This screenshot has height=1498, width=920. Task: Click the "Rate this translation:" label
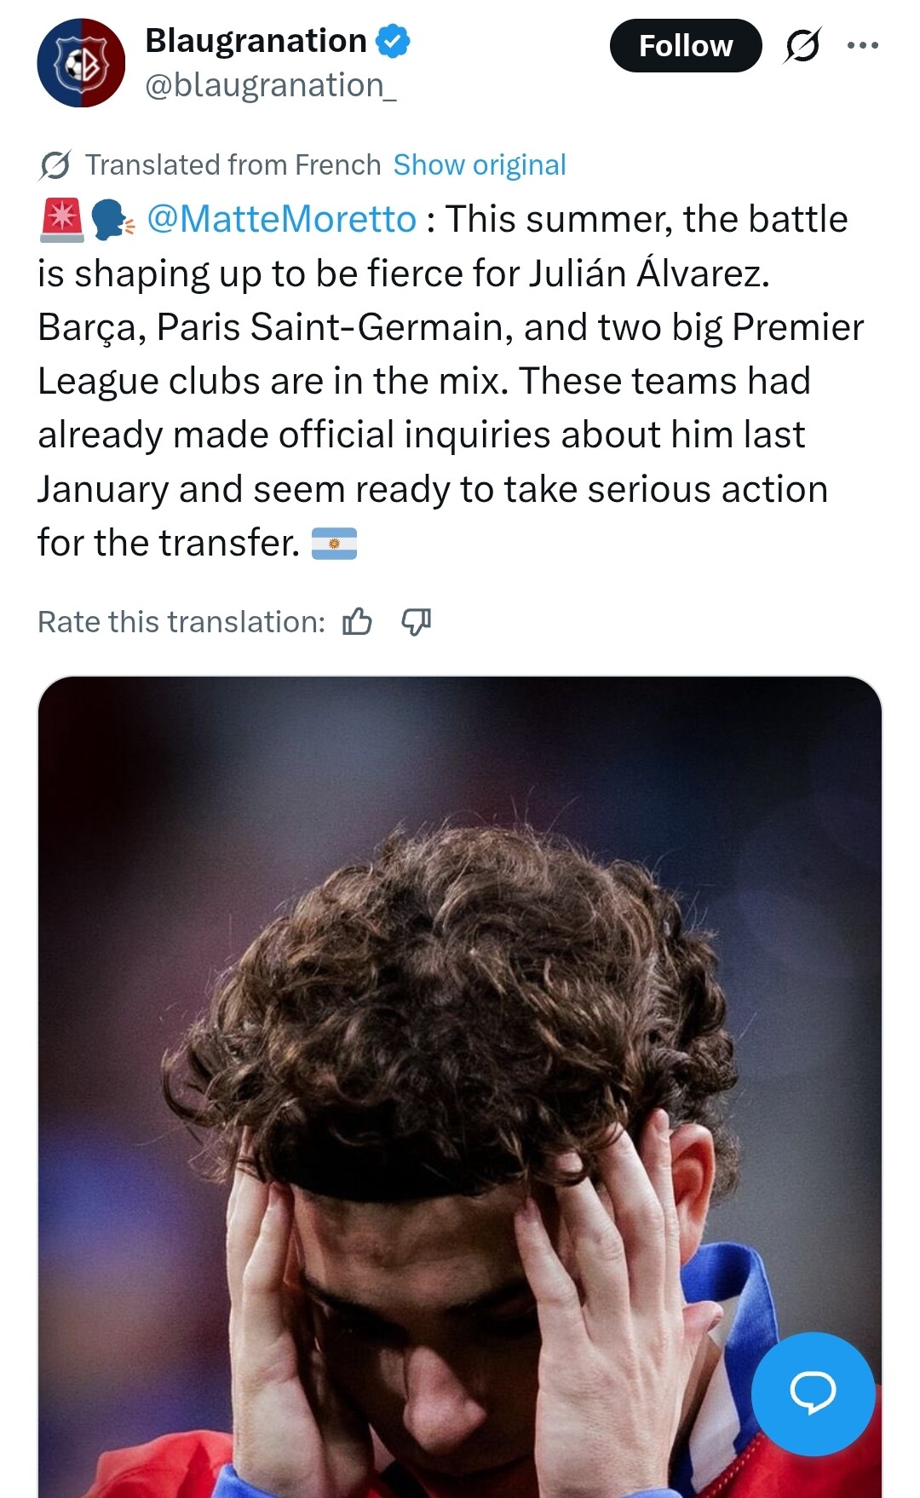181,622
